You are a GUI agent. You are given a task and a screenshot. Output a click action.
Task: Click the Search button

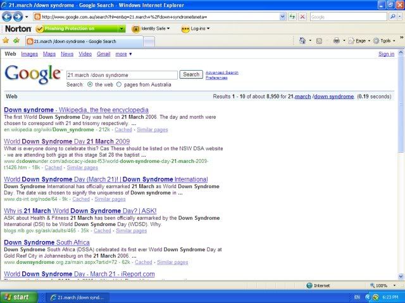click(191, 74)
